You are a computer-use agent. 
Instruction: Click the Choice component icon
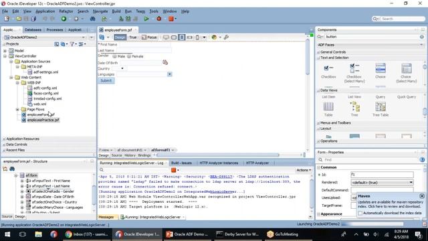tap(381, 68)
